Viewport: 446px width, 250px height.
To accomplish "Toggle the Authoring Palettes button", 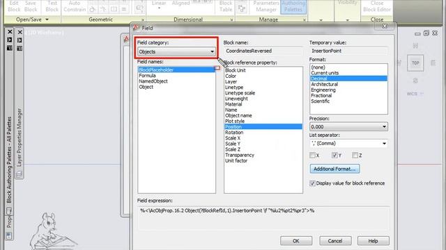I will pos(293,7).
